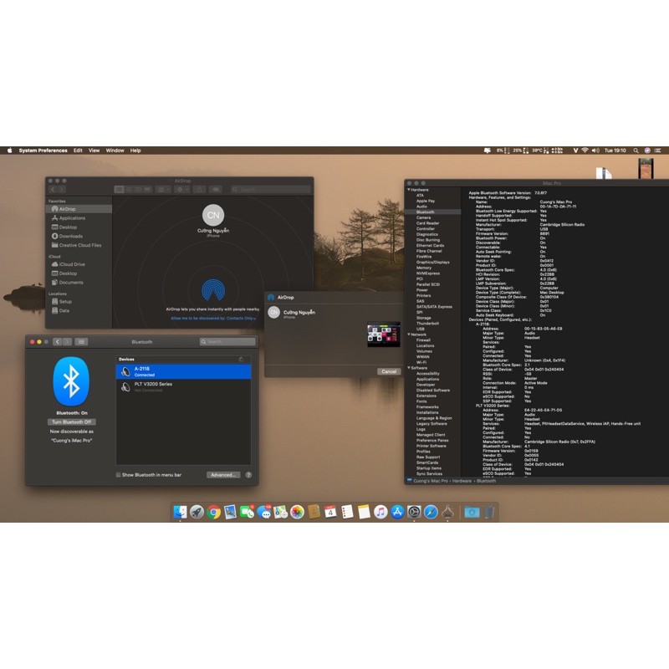This screenshot has height=669, width=669.
Task: Open Chrome from the Dock
Action: point(213,512)
